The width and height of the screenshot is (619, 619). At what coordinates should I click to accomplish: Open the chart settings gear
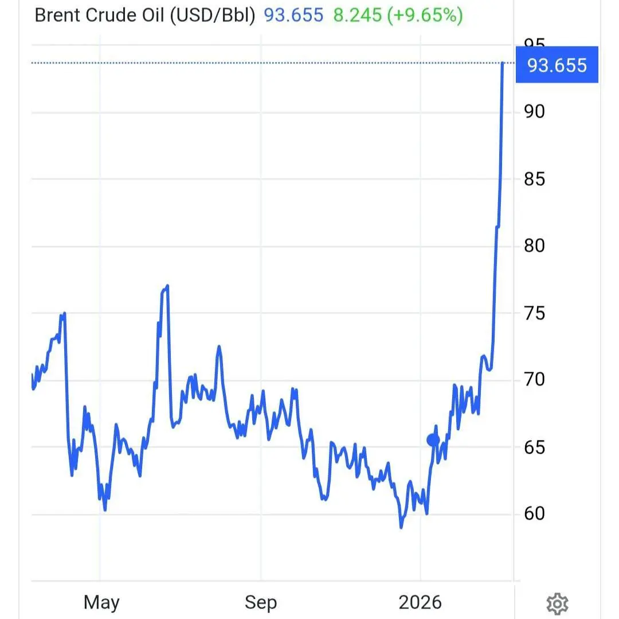pyautogui.click(x=557, y=603)
